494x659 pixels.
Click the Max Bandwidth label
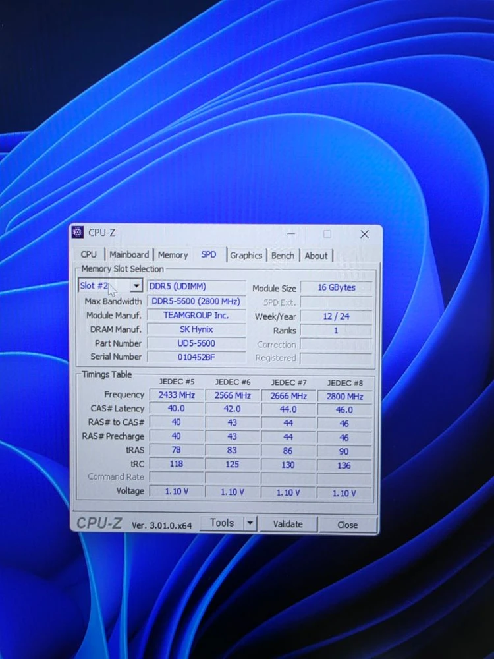click(113, 301)
